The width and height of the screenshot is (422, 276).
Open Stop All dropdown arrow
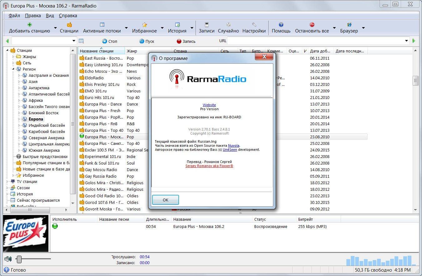[334, 28]
